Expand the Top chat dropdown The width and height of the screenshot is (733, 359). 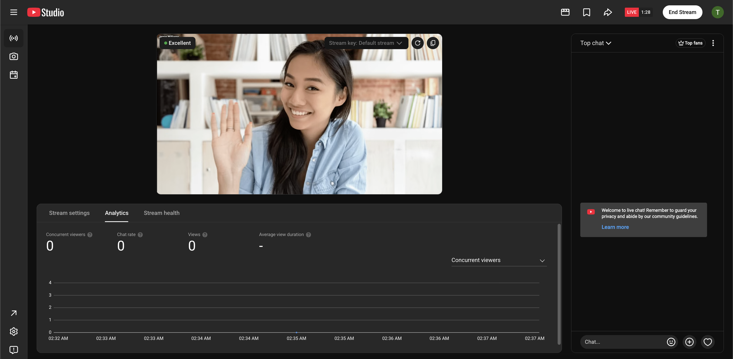point(596,43)
